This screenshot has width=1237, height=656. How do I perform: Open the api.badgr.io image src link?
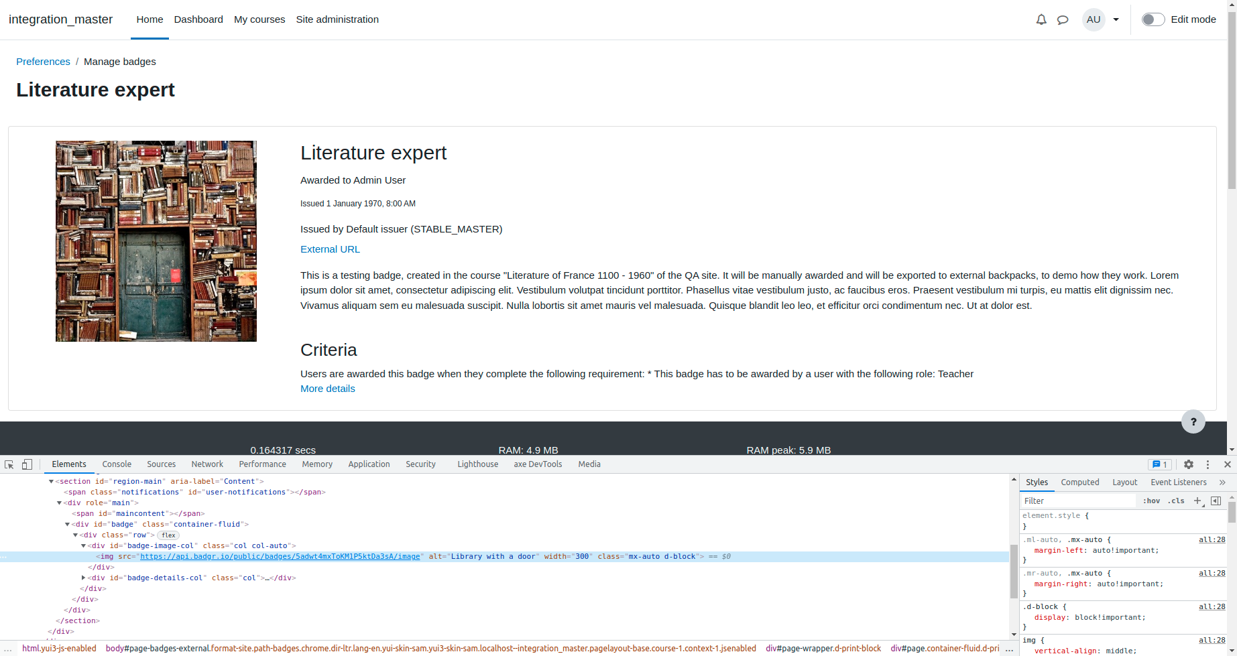pos(280,557)
